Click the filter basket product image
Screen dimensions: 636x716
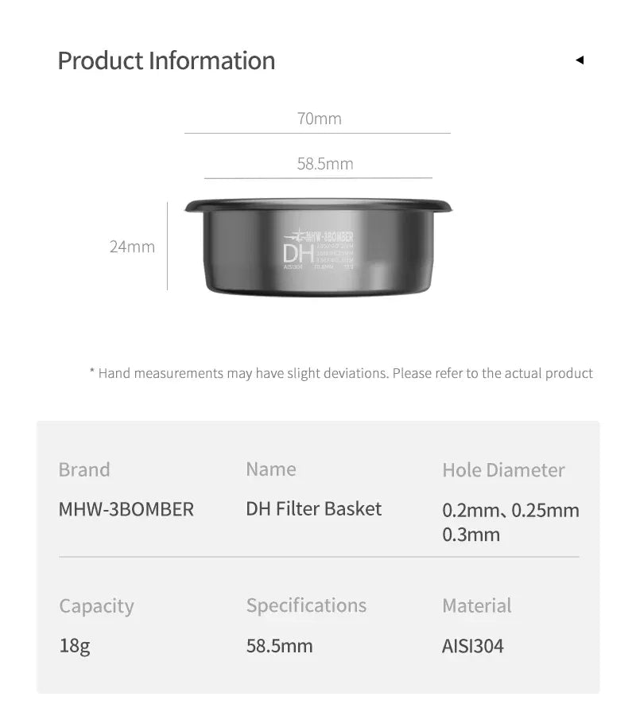coord(318,247)
